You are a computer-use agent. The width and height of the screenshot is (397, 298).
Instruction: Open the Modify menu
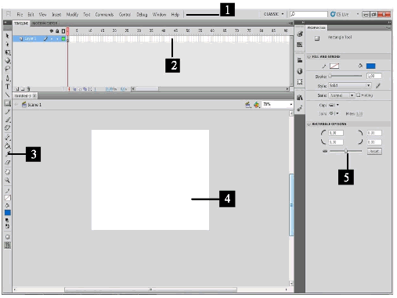(72, 15)
